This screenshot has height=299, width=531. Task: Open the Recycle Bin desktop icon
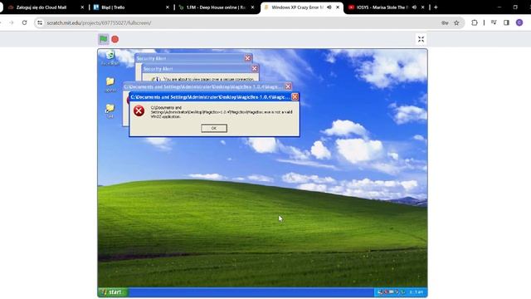coord(110,57)
